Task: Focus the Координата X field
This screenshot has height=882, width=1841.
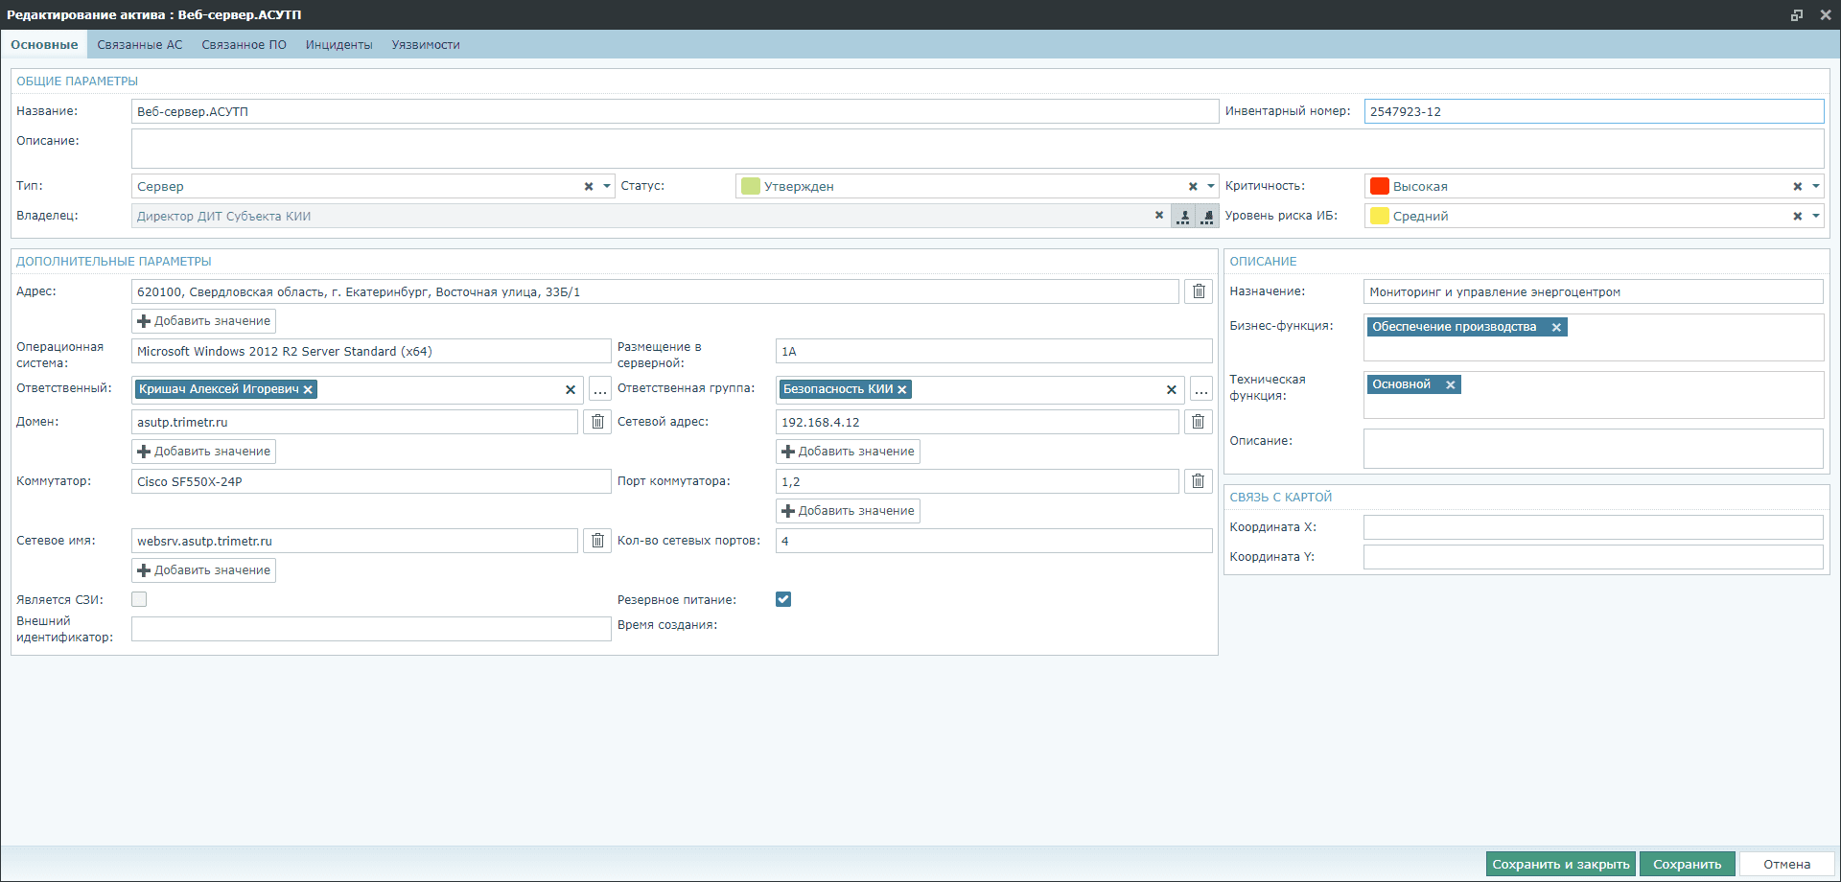Action: pyautogui.click(x=1594, y=527)
